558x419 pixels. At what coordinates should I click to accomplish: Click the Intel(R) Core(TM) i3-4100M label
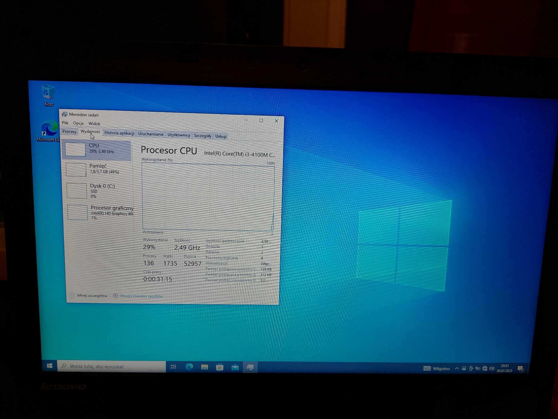click(239, 154)
